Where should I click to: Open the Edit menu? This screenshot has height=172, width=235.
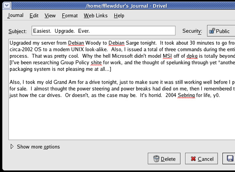click(34, 15)
